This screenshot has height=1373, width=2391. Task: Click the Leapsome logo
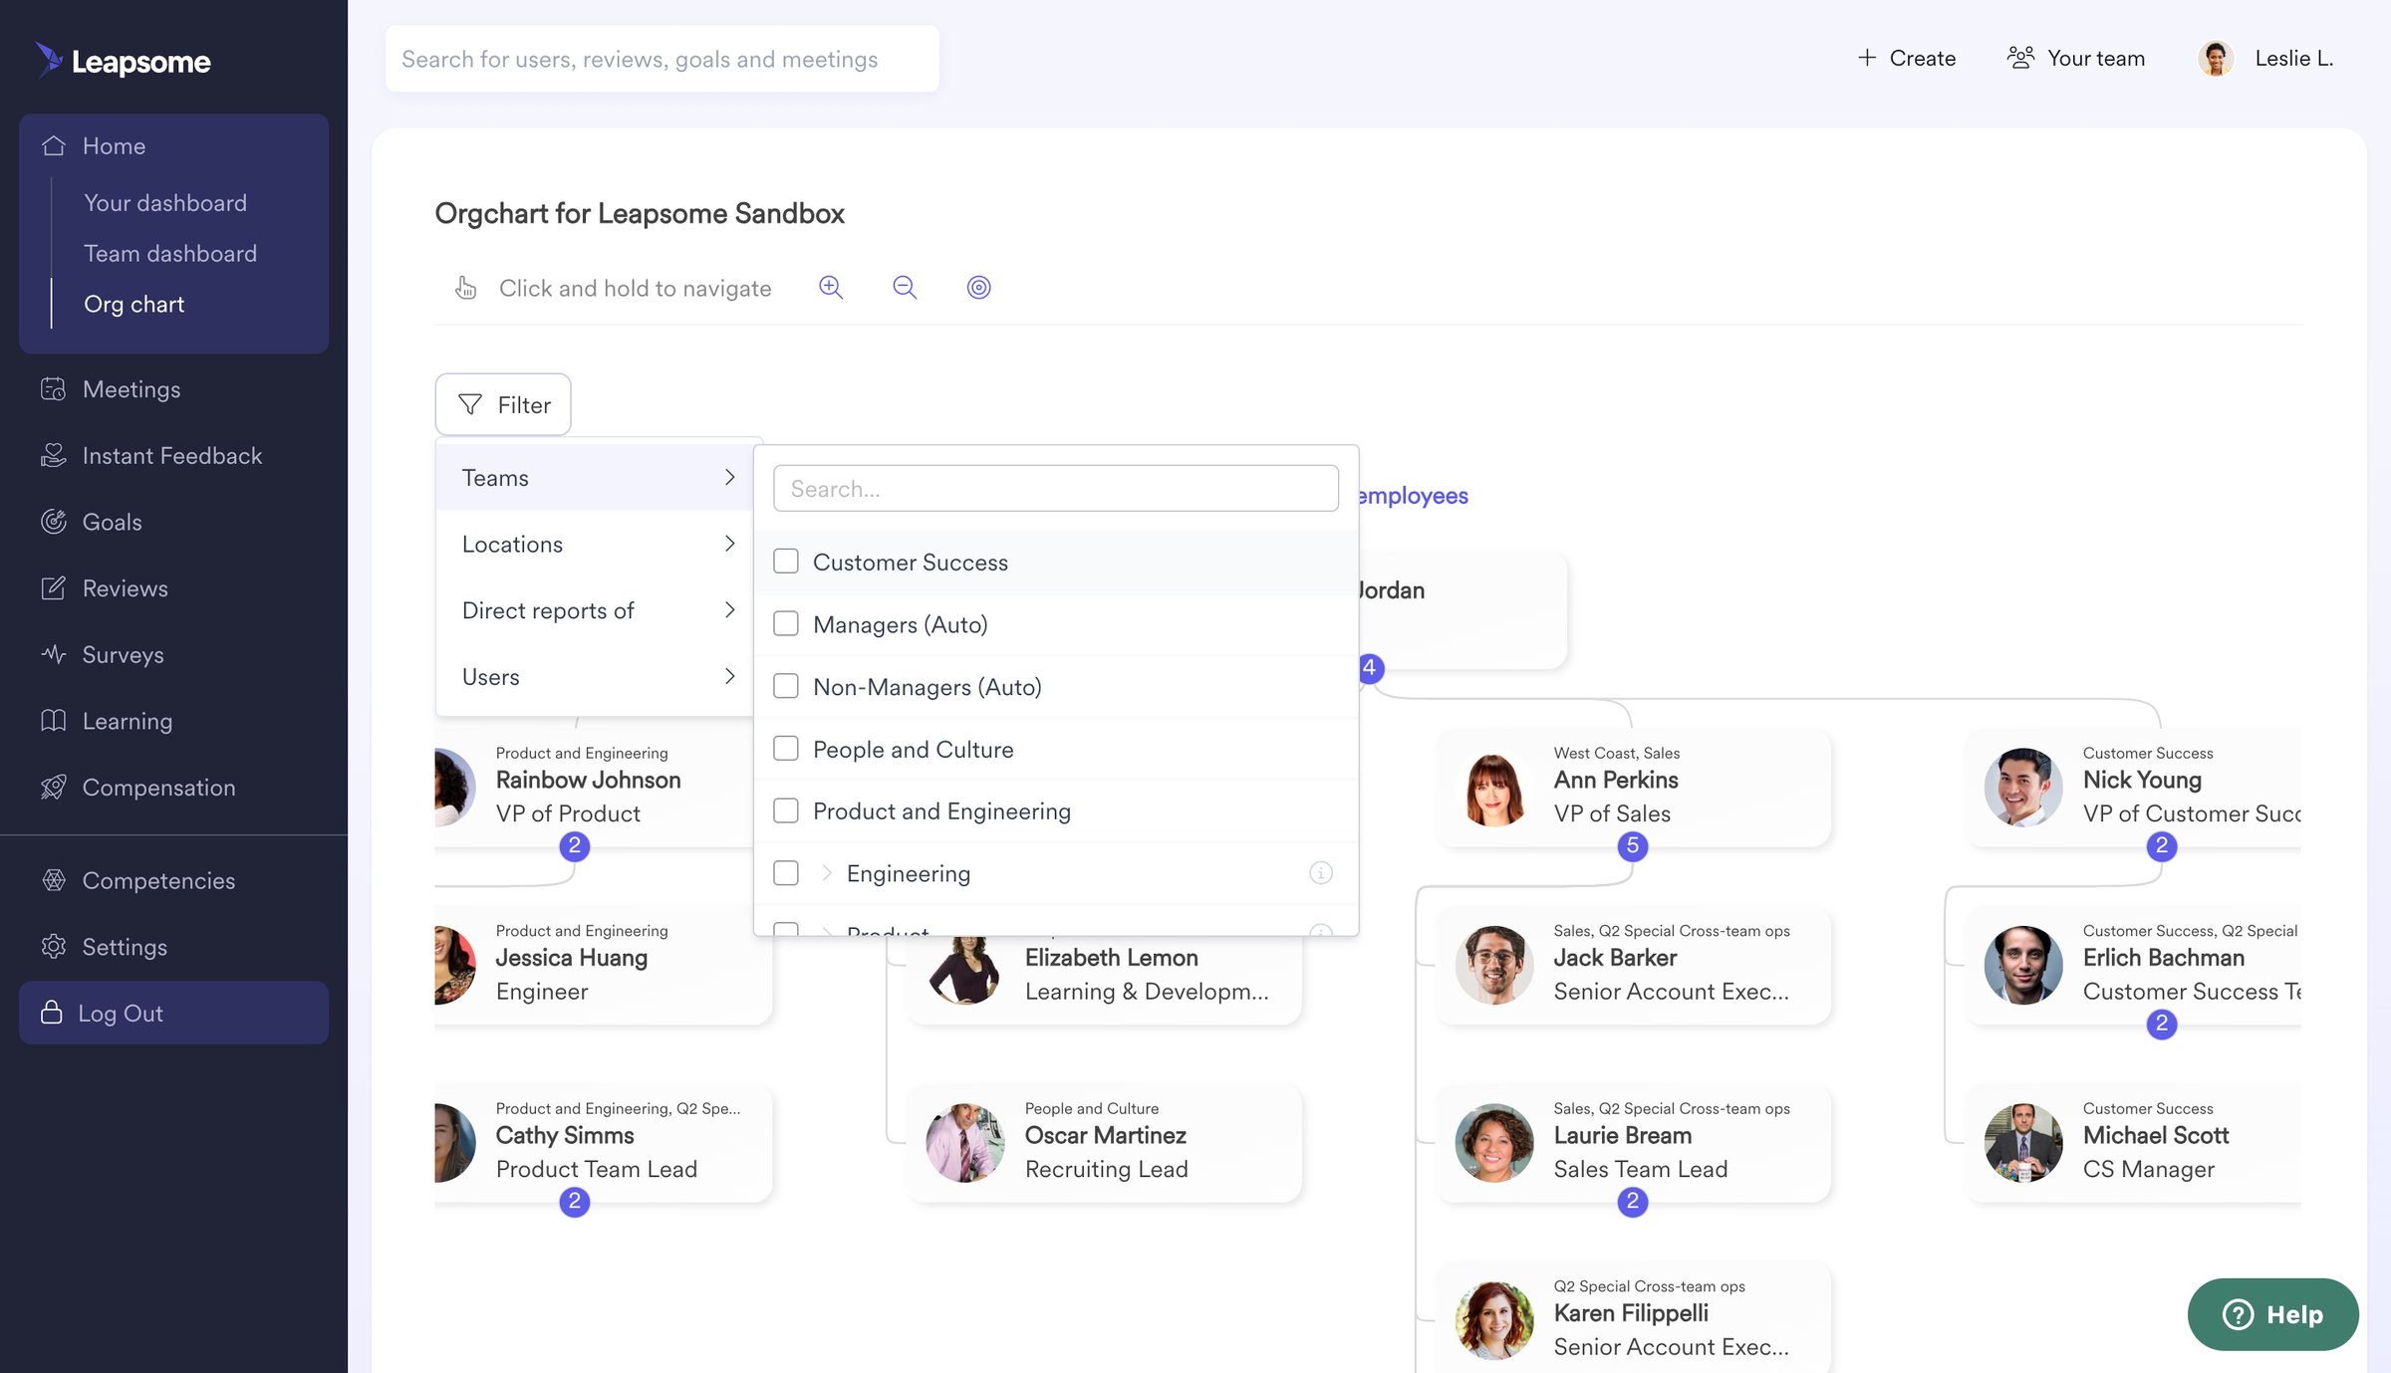[x=124, y=61]
